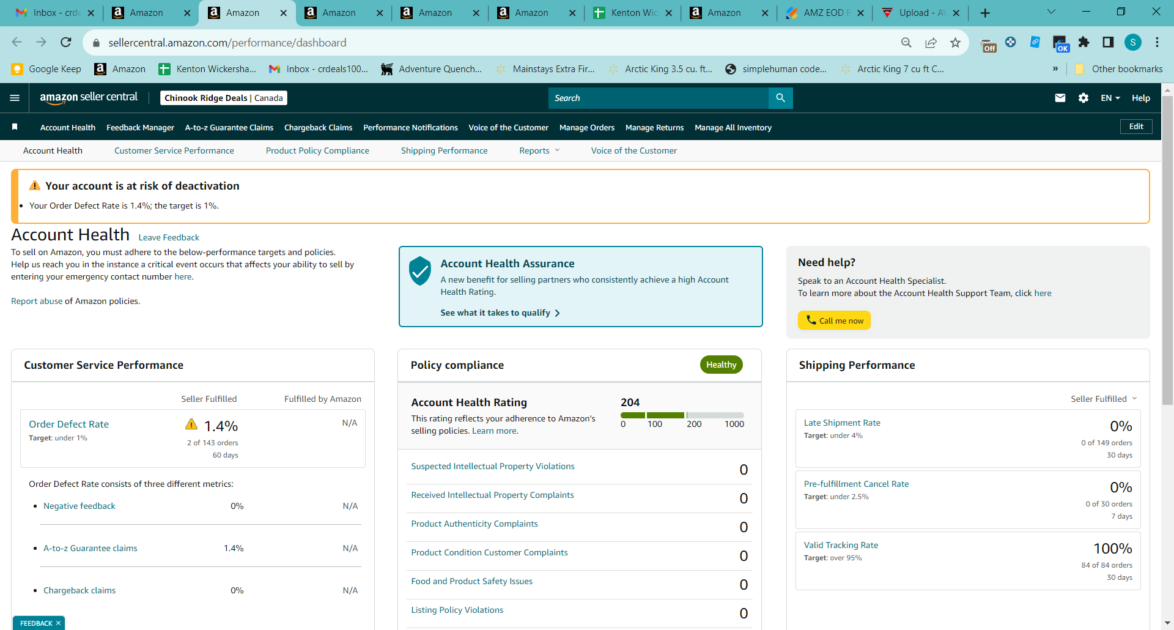Bookmark this page with the star icon
The width and height of the screenshot is (1174, 630).
point(955,42)
